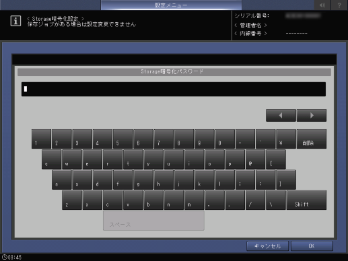Image resolution: width=348 pixels, height=261 pixels.
Task: Tap the 1 key
Action: [41, 139]
